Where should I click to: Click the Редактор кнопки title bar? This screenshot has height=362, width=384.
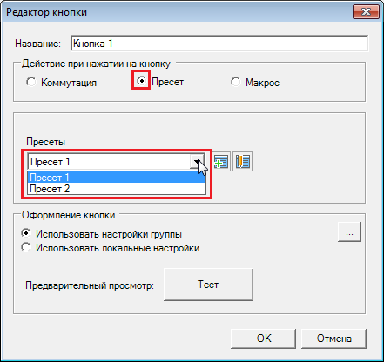(174, 12)
